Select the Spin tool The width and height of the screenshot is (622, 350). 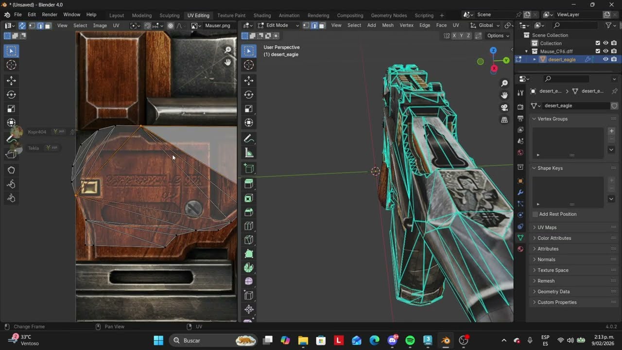click(x=249, y=268)
